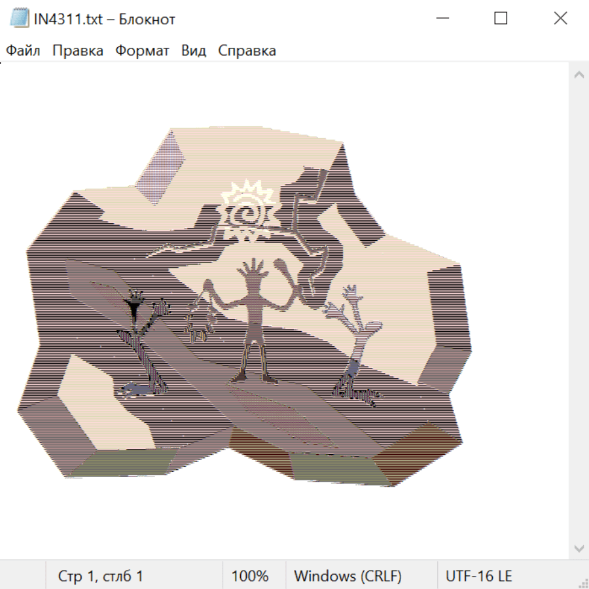Image resolution: width=589 pixels, height=589 pixels.
Task: Click the resize grip in window corner
Action: (x=582, y=582)
